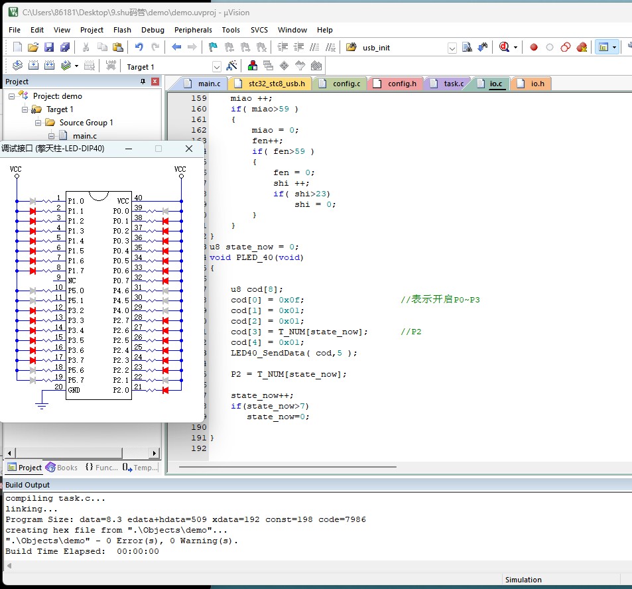Insert or remove a bookmark flag

pyautogui.click(x=213, y=47)
